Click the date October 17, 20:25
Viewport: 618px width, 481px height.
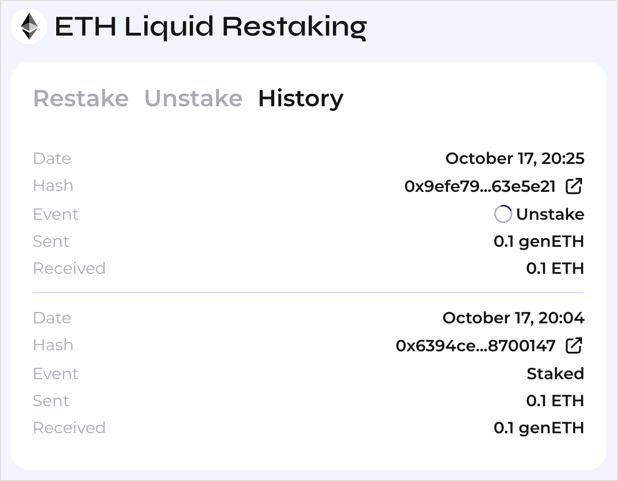[x=515, y=159]
